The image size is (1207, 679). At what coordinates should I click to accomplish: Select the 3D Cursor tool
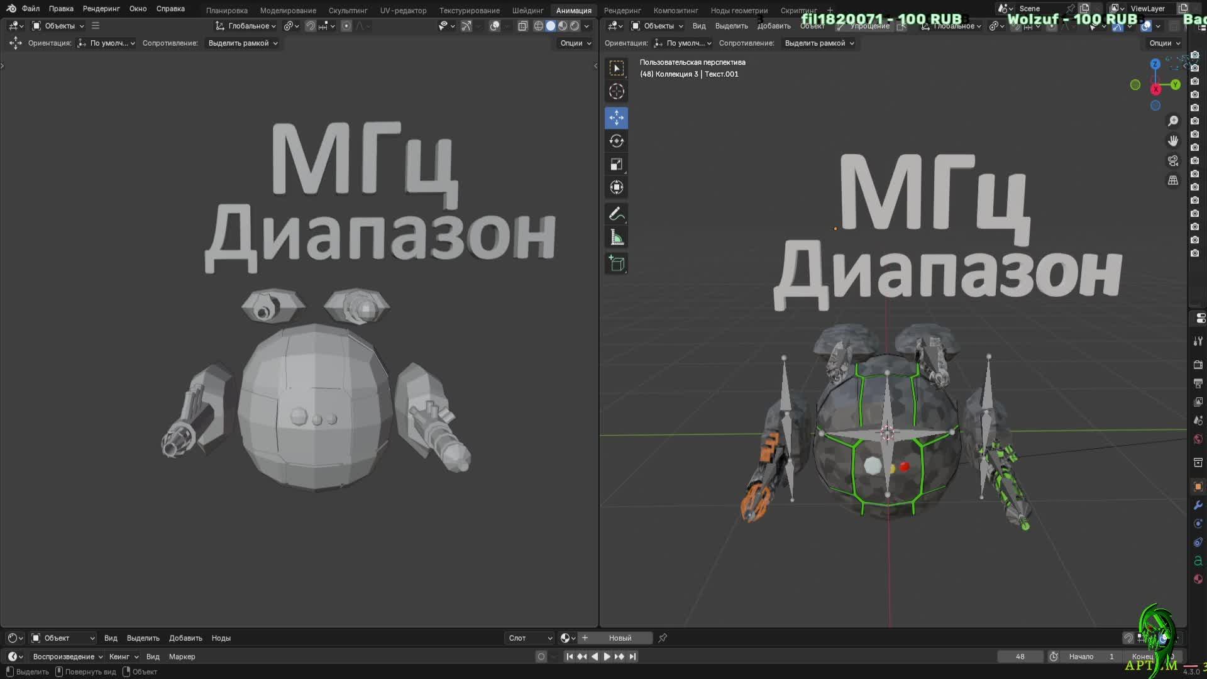point(616,91)
